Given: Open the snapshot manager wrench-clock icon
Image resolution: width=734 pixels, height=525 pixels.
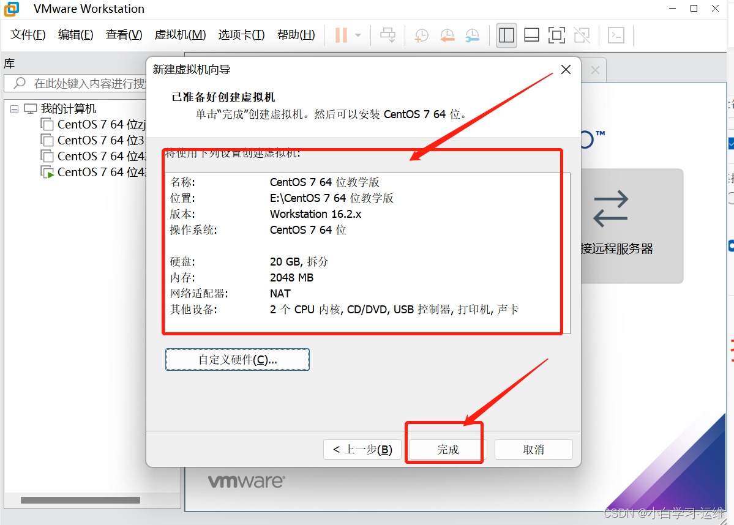Looking at the screenshot, I should pyautogui.click(x=473, y=35).
